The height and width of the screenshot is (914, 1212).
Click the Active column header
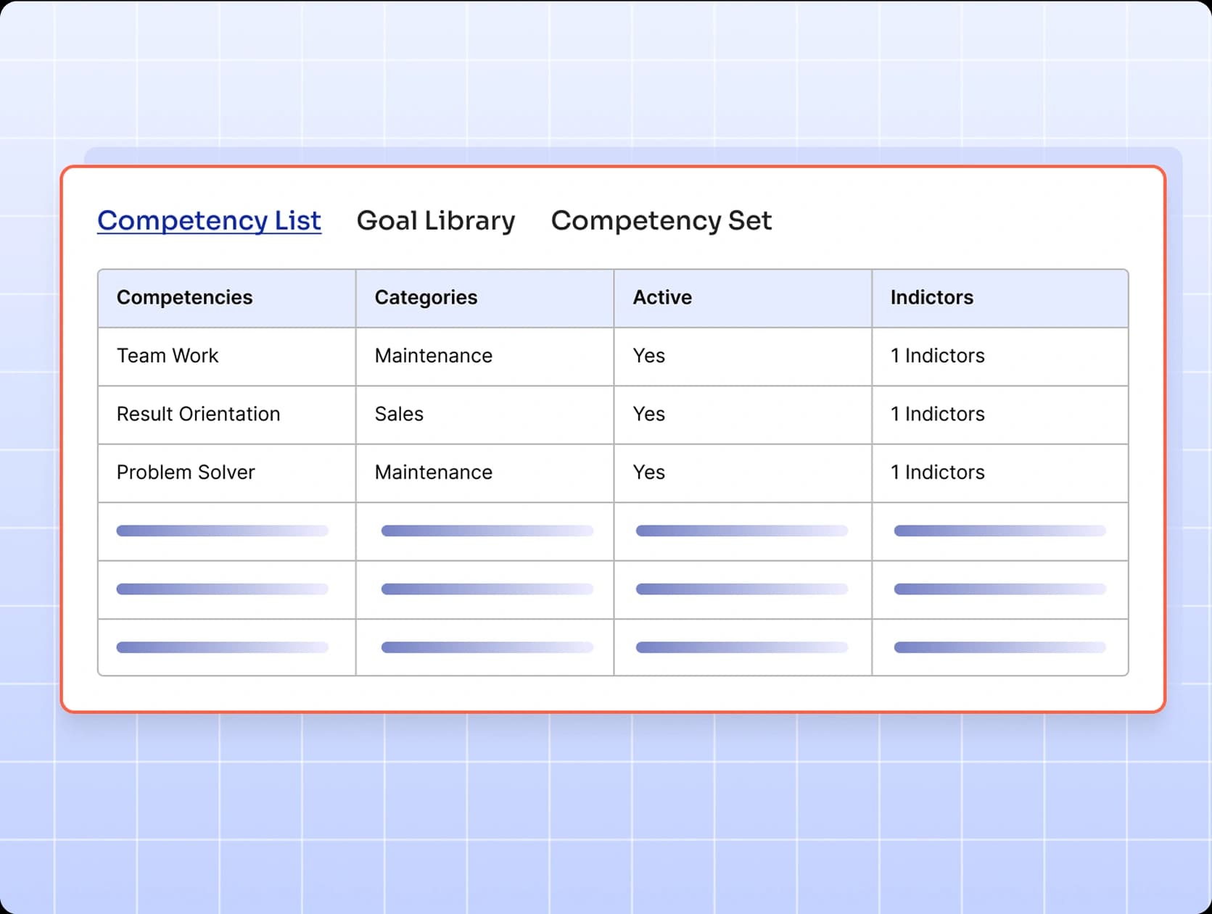(x=661, y=297)
